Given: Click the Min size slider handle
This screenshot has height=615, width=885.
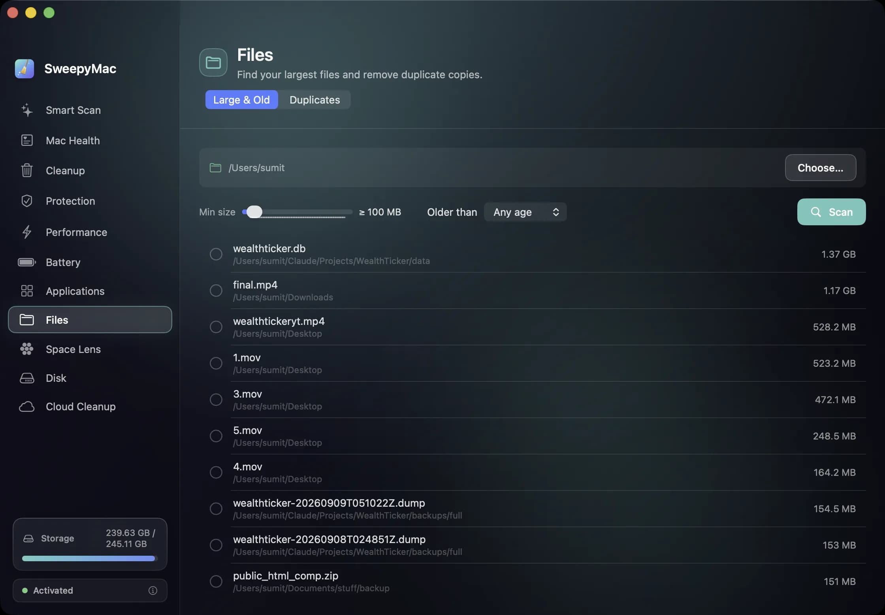Looking at the screenshot, I should click(254, 212).
